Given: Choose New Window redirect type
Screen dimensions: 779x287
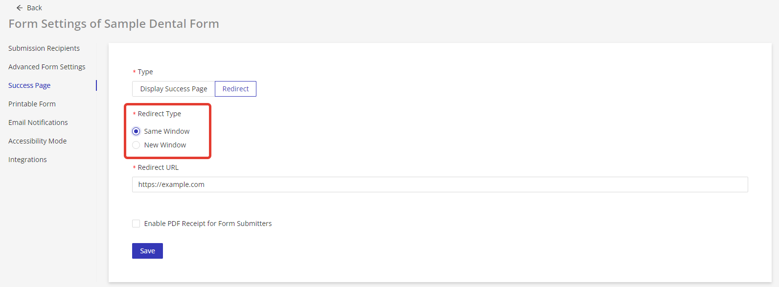Looking at the screenshot, I should coord(137,145).
